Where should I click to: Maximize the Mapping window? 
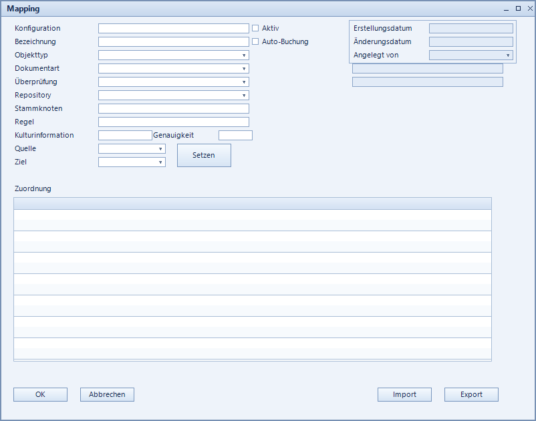coord(518,9)
